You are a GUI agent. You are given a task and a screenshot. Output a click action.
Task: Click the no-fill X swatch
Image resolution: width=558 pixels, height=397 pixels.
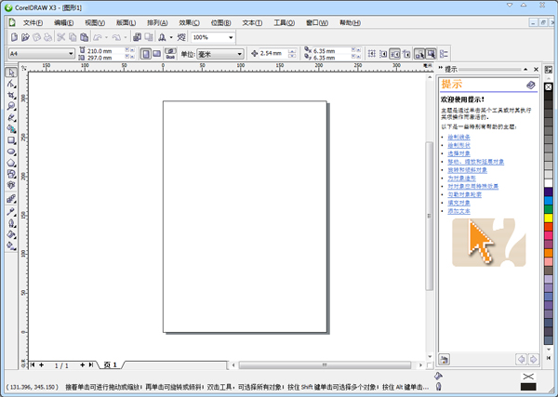[x=549, y=87]
